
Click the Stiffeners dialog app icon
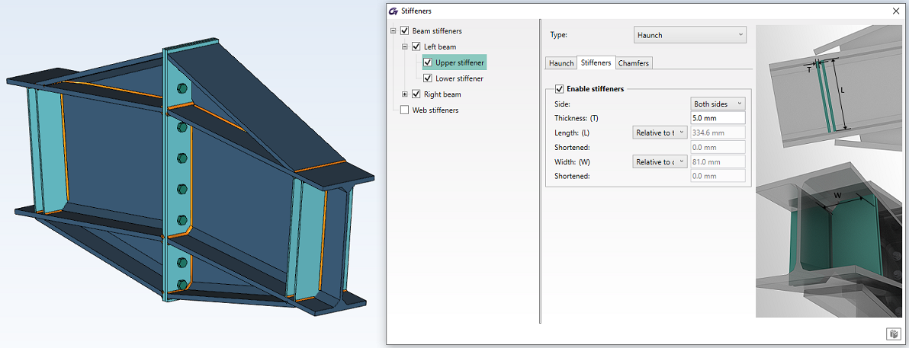(x=393, y=11)
